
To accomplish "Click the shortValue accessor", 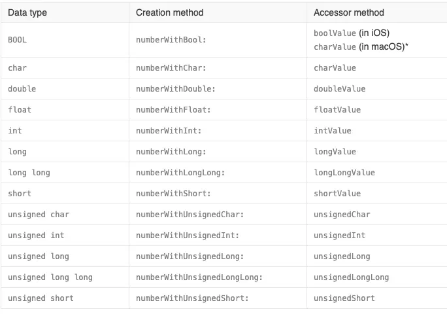I will [x=337, y=194].
